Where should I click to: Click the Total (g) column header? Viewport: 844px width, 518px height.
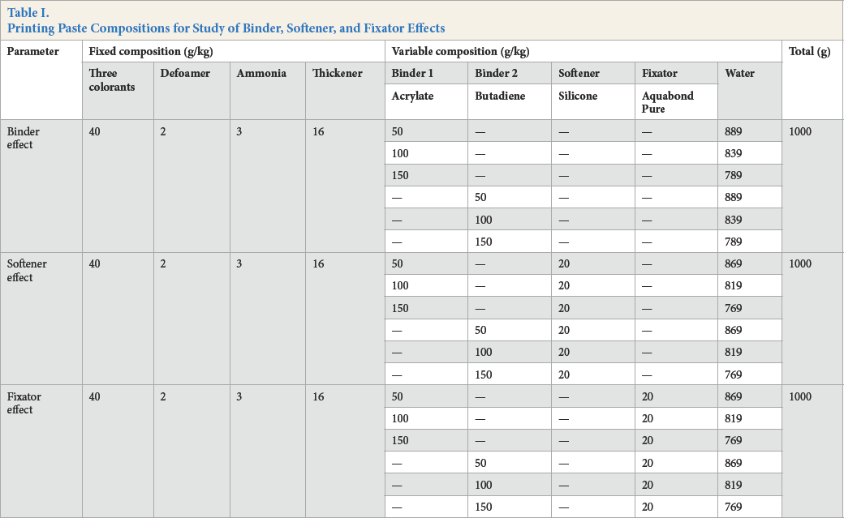coord(810,52)
